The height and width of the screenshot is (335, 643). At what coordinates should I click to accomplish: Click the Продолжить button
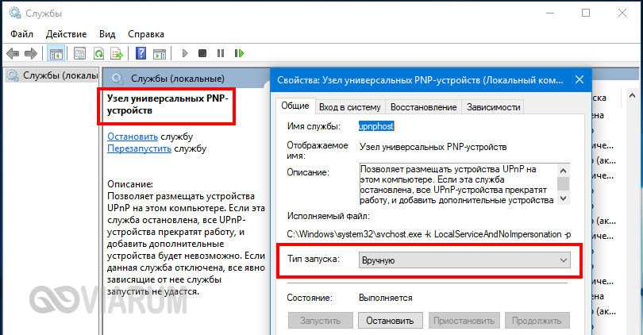point(537,321)
